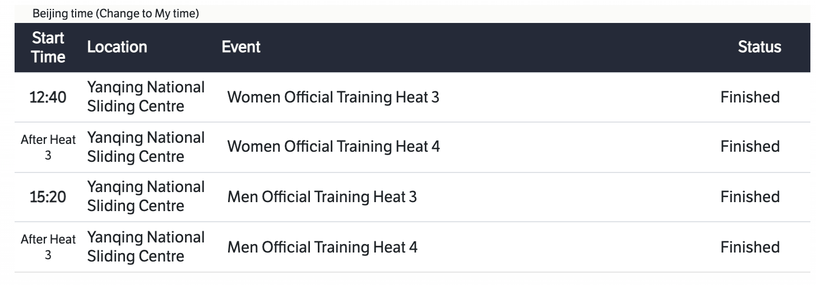The width and height of the screenshot is (816, 285).
Task: Click the 12:40 start time cell
Action: pyautogui.click(x=48, y=97)
